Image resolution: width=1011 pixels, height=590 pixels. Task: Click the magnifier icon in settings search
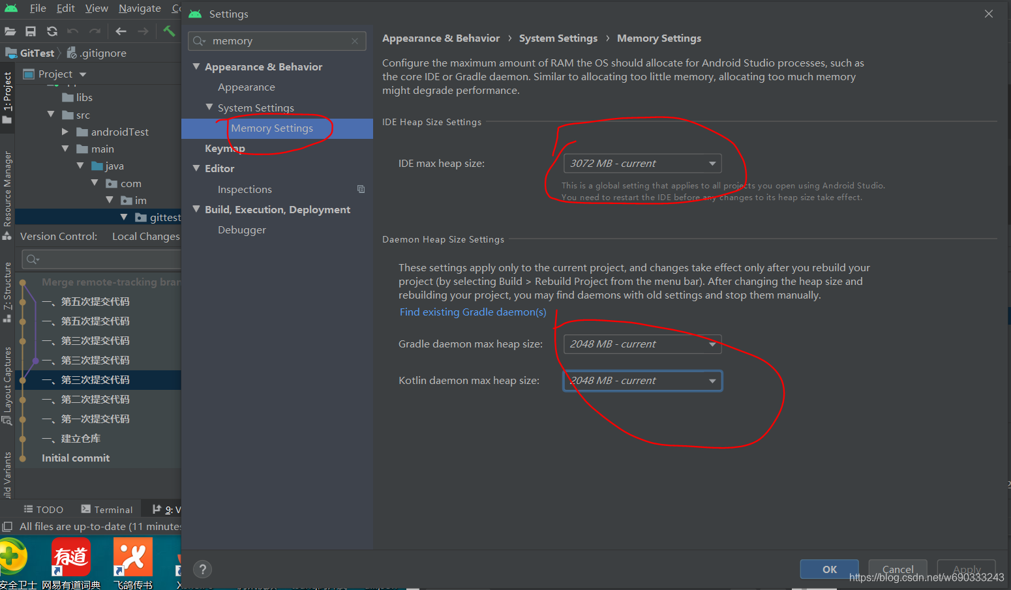tap(199, 41)
